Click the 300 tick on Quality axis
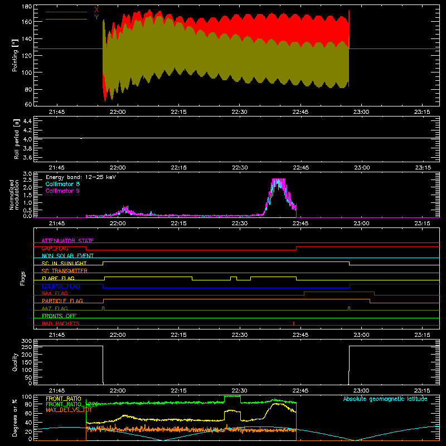The width and height of the screenshot is (446, 446). (27, 341)
